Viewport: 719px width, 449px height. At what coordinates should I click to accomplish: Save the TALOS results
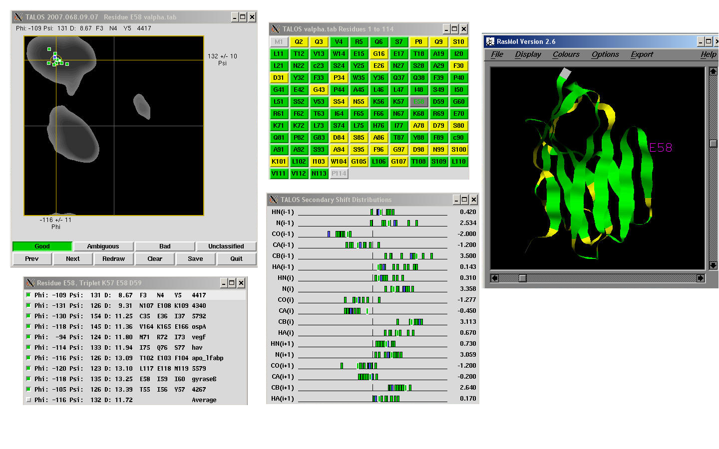coord(196,259)
